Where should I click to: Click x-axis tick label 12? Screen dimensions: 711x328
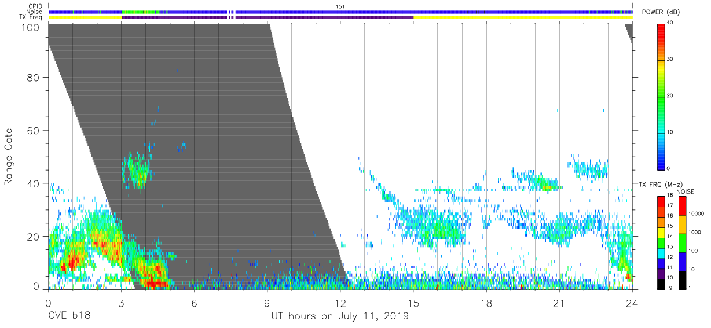pyautogui.click(x=340, y=304)
